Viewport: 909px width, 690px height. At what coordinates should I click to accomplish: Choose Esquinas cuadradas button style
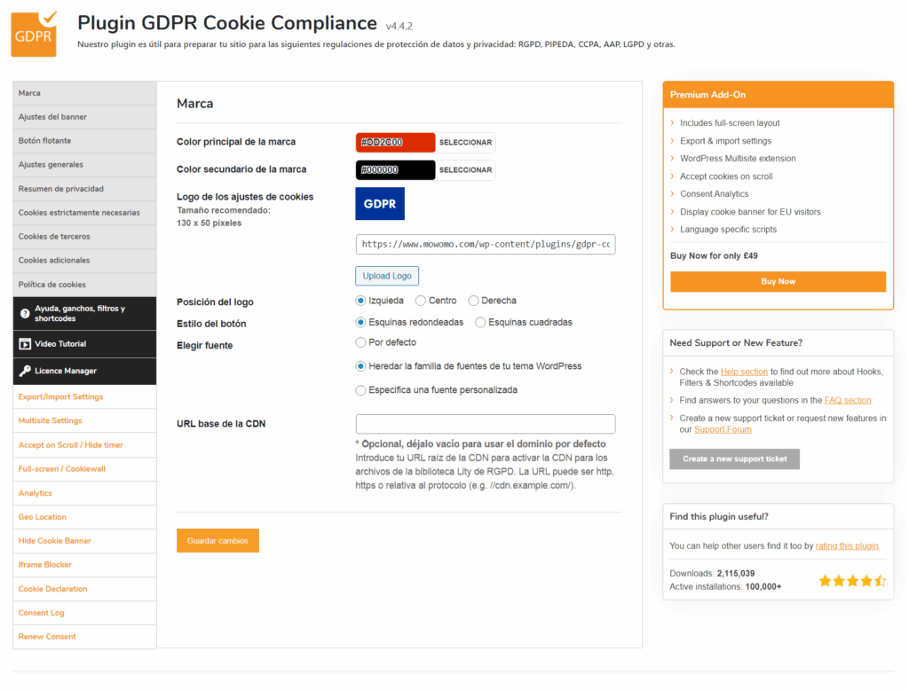tap(481, 323)
